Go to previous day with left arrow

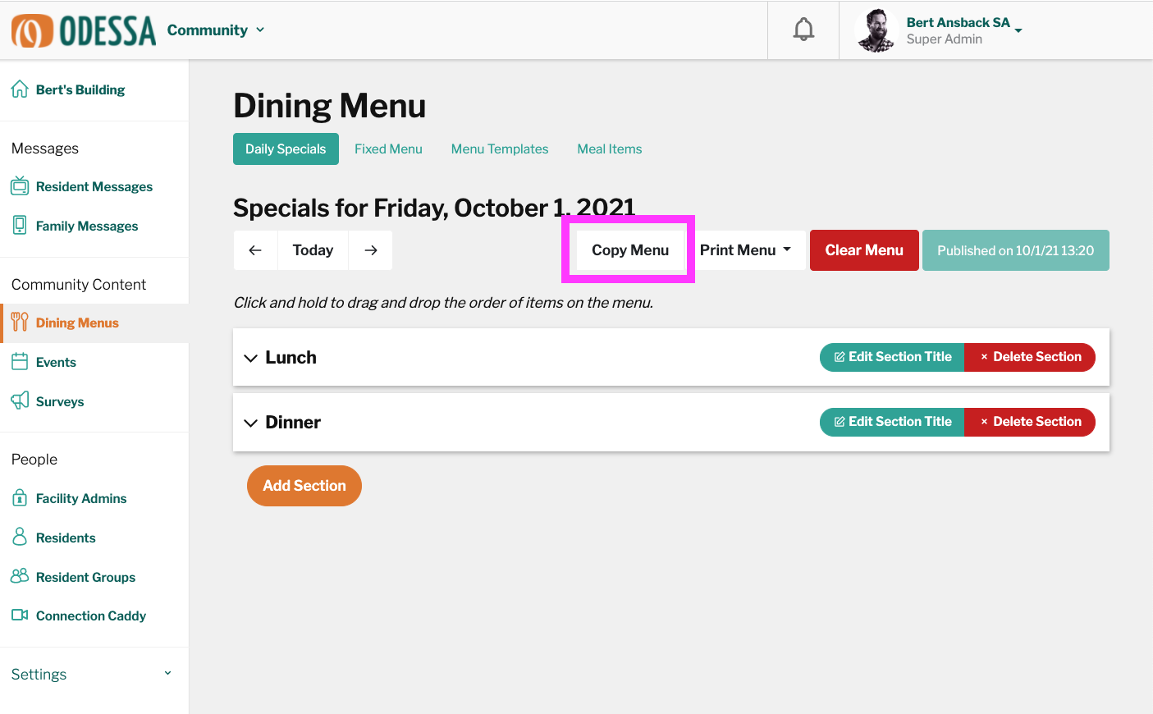[255, 250]
